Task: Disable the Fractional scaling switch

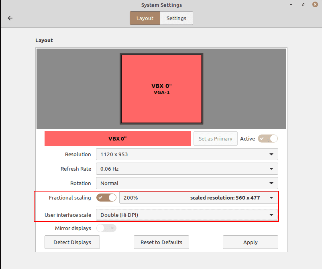Action: pyautogui.click(x=106, y=198)
